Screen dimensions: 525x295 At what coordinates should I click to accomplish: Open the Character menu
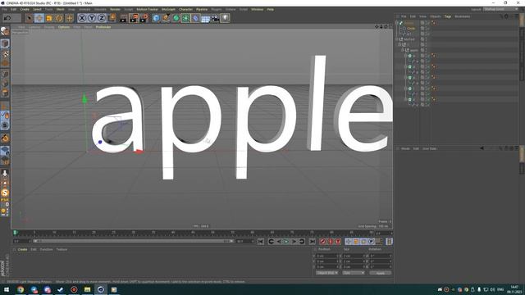click(x=186, y=9)
